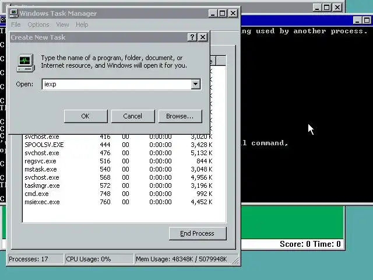Cancel the Create New Task dialog
The height and width of the screenshot is (280, 373).
click(133, 116)
